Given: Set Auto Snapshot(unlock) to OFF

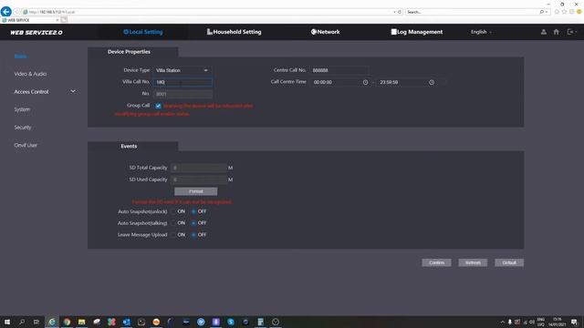Looking at the screenshot, I should 193,211.
